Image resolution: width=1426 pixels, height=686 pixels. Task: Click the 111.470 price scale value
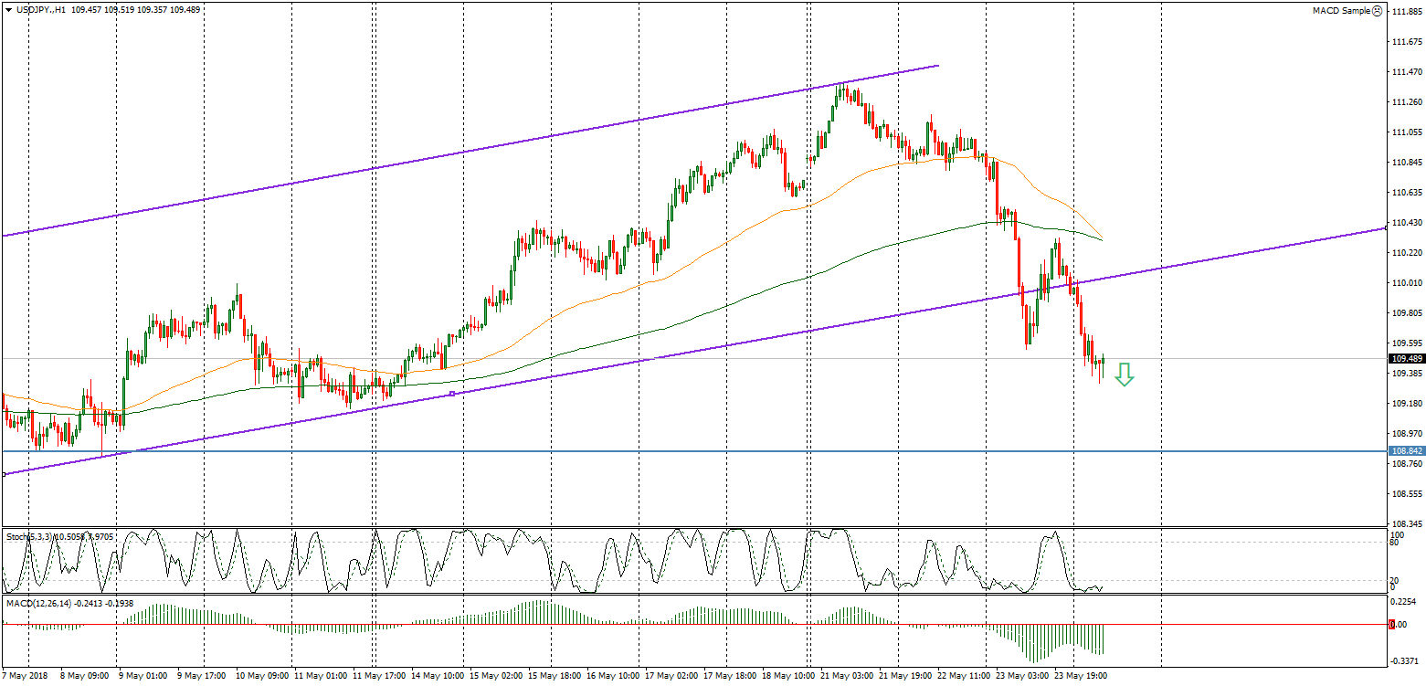[x=1406, y=71]
